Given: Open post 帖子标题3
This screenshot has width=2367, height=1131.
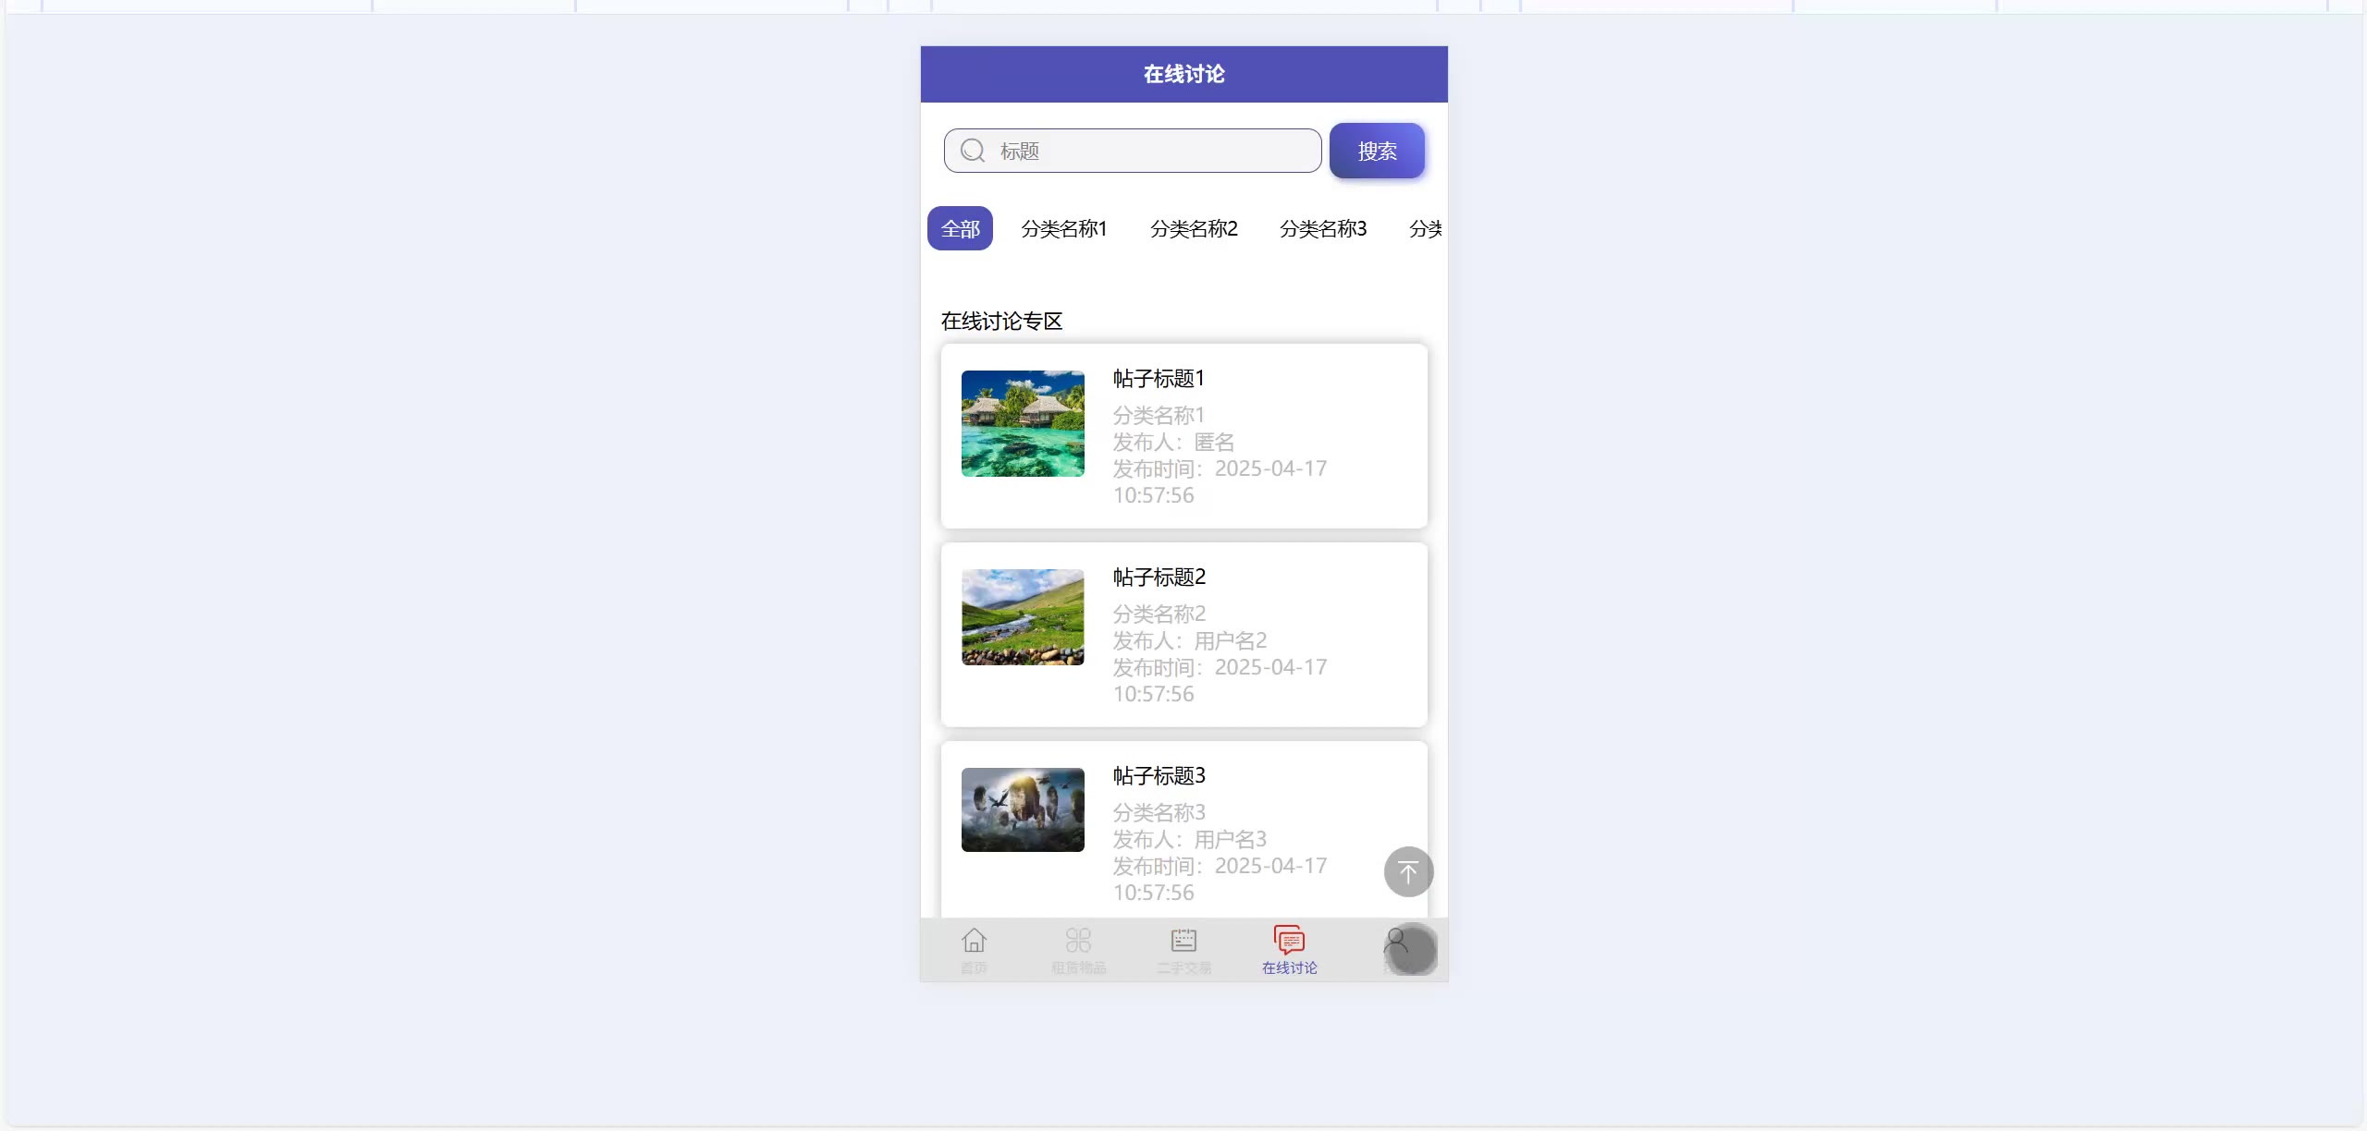Looking at the screenshot, I should click(1159, 776).
